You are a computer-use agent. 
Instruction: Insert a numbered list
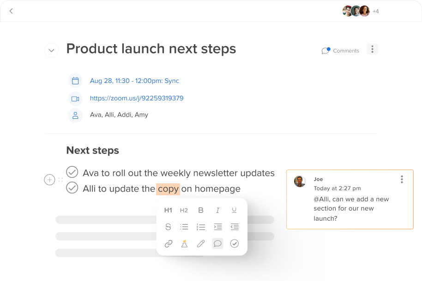click(x=201, y=227)
